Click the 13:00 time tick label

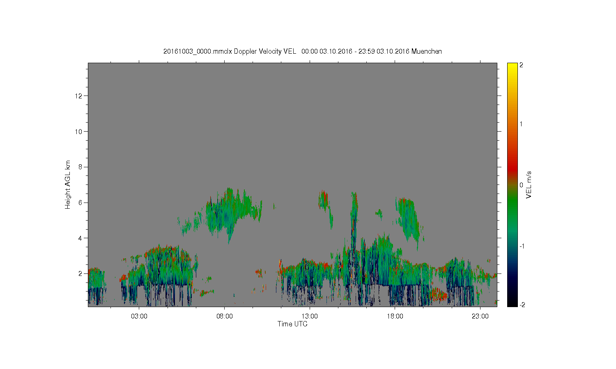[310, 317]
